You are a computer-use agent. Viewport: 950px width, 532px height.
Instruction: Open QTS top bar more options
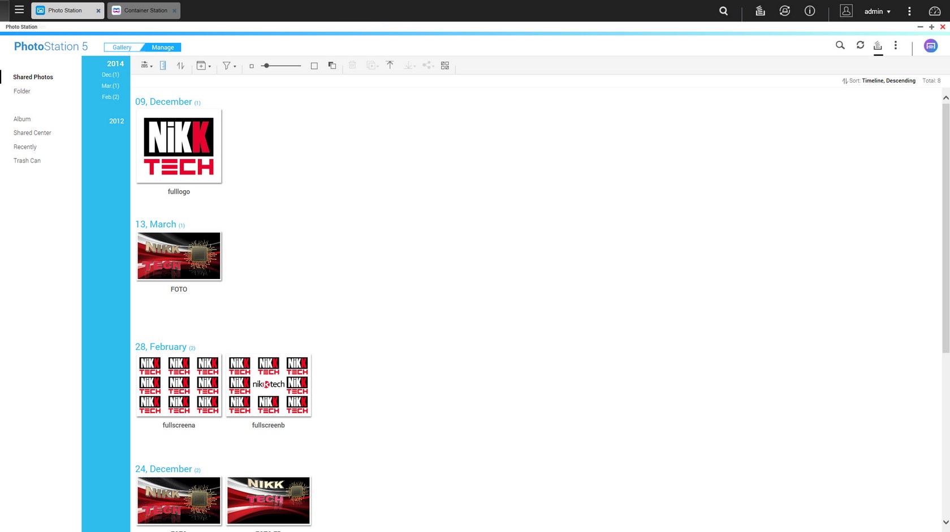(909, 11)
